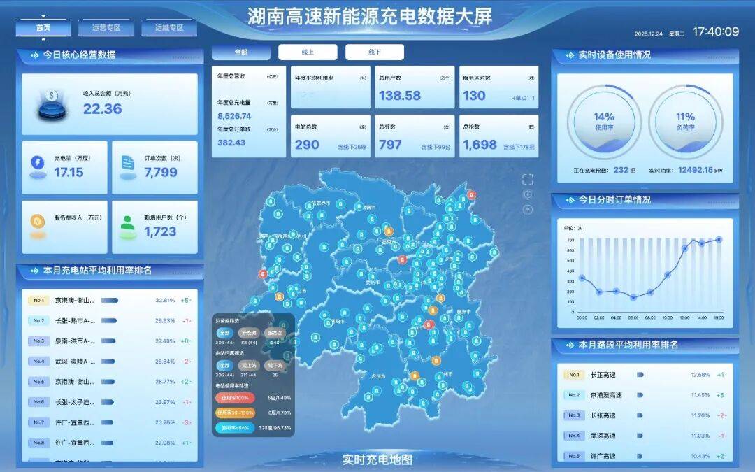Click the gold coin icon for 服务费收入

38,223
